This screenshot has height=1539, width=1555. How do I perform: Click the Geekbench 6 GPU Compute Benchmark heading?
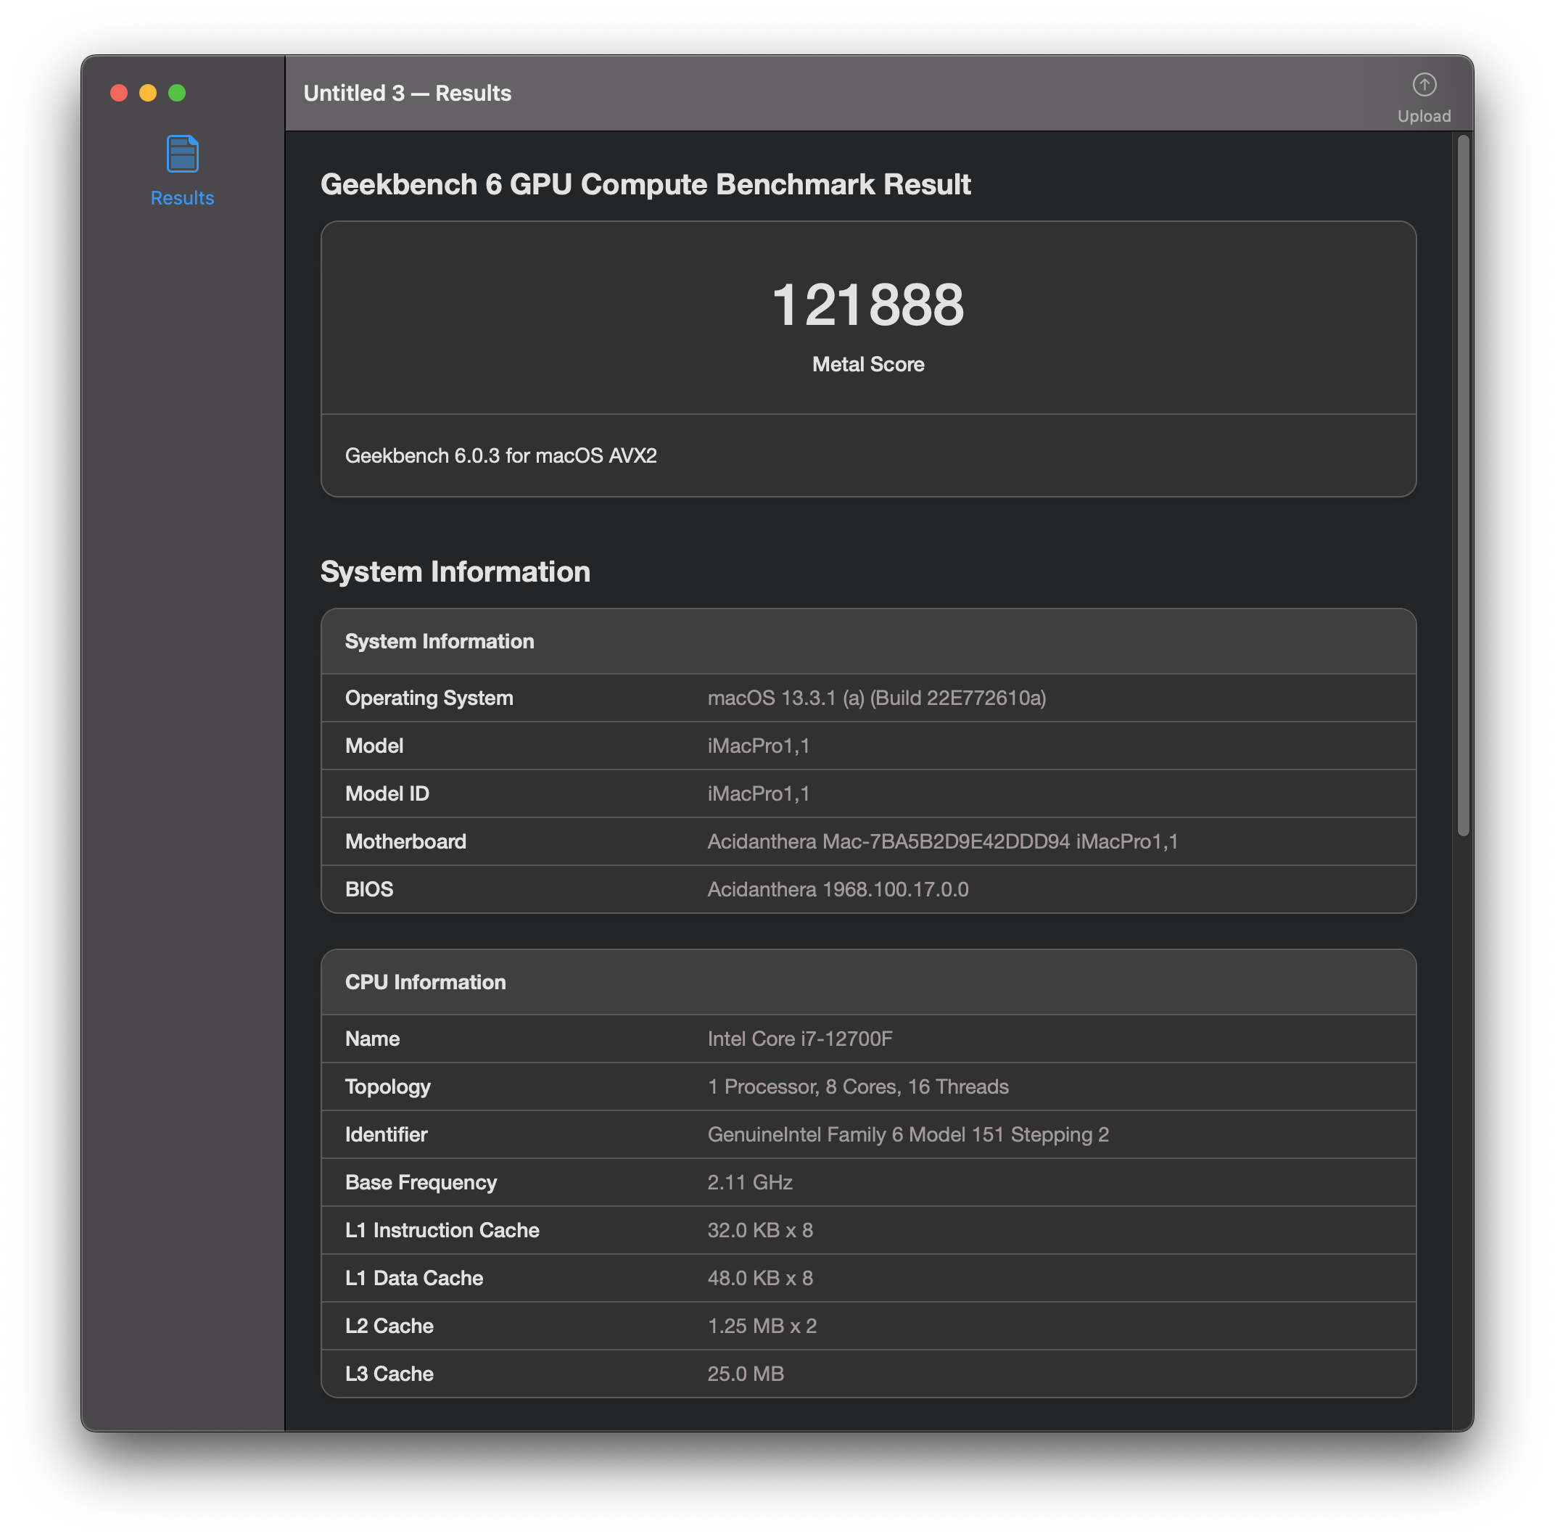(645, 184)
